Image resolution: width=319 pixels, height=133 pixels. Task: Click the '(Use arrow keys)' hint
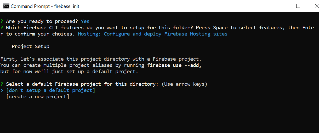pyautogui.click(x=185, y=84)
